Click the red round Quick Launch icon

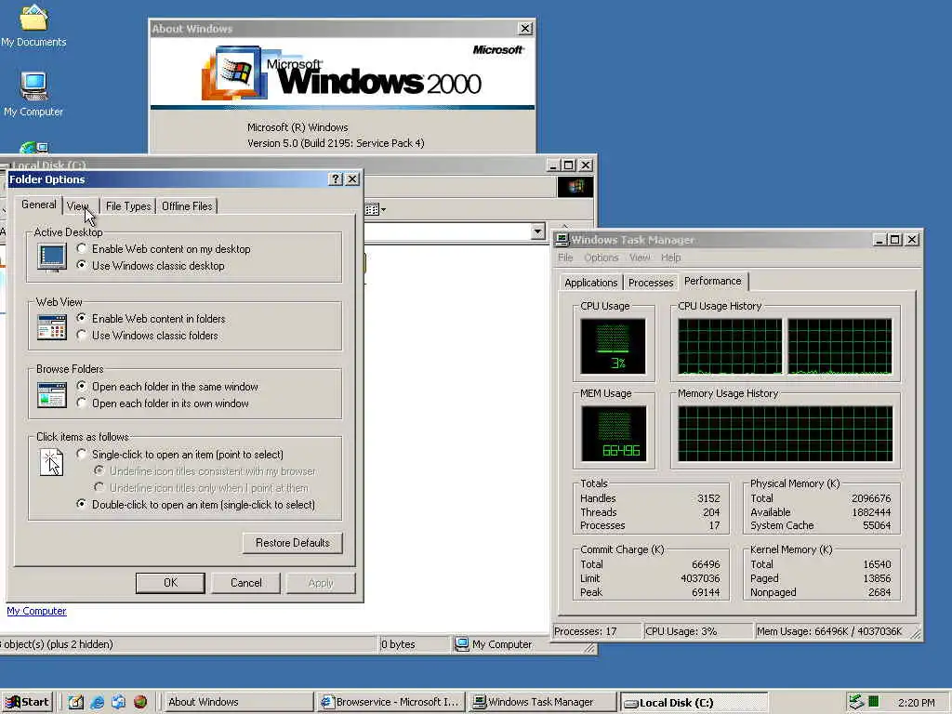140,702
